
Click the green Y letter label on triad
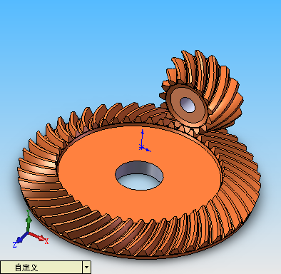click(28, 211)
